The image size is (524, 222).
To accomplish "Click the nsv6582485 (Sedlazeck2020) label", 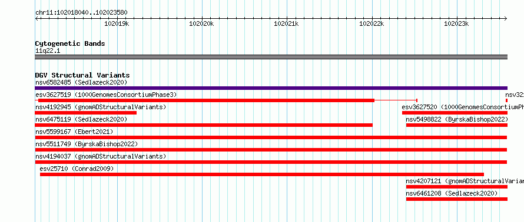I will click(x=81, y=82).
